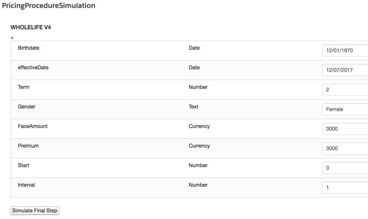Click the Gender text field containing Female
368x219 pixels.
coord(345,109)
